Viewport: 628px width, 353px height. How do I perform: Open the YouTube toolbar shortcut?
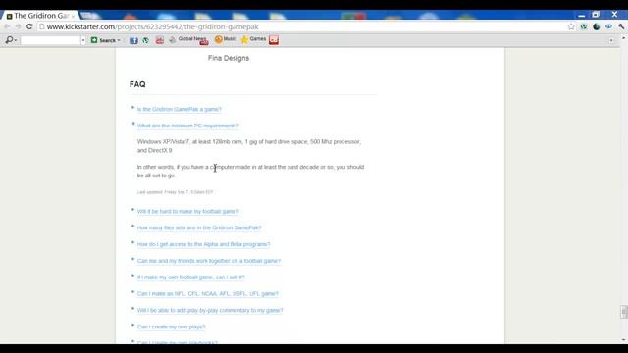[159, 40]
